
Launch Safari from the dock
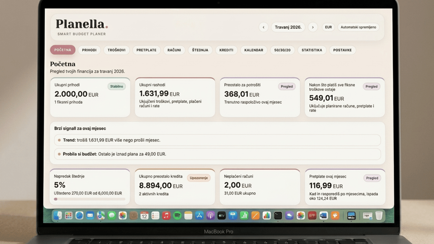(x=79, y=215)
